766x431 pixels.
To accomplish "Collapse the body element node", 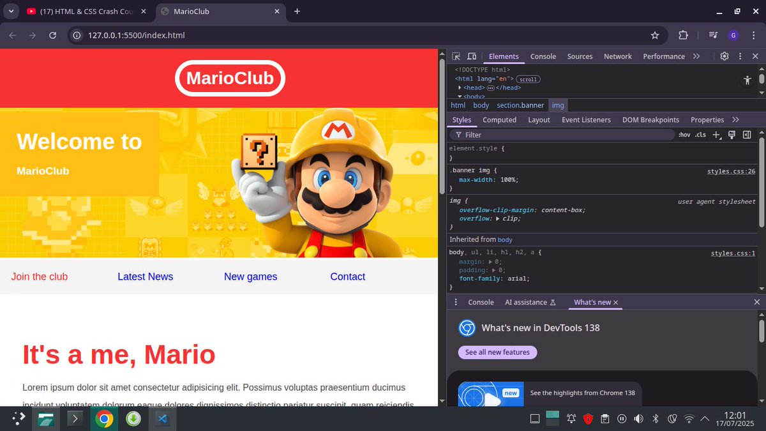I will pos(460,96).
